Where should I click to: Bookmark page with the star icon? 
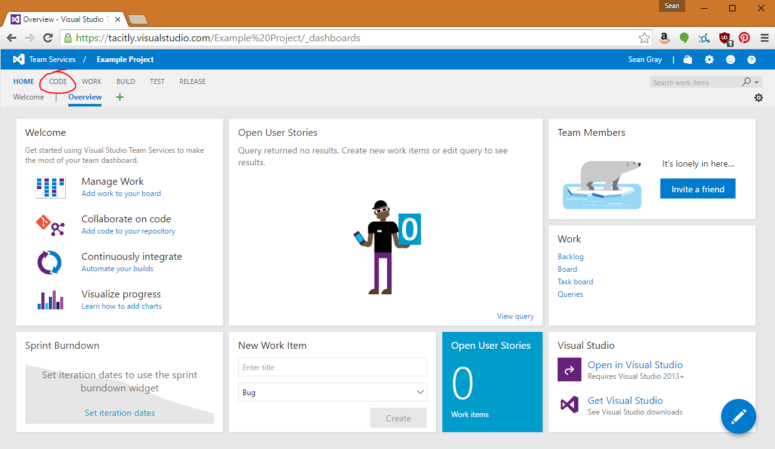coord(644,38)
